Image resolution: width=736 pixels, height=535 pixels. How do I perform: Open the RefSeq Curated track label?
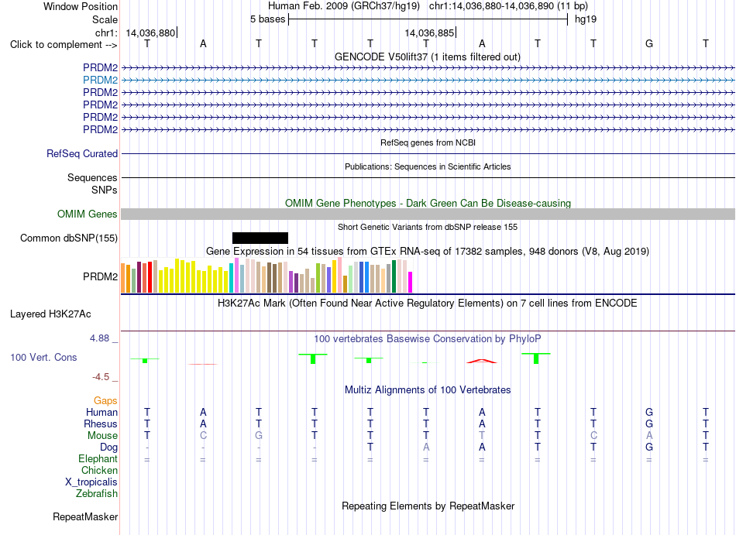82,154
